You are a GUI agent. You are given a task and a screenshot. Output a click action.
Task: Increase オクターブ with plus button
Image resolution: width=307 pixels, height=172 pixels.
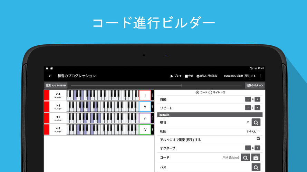pyautogui.click(x=257, y=148)
